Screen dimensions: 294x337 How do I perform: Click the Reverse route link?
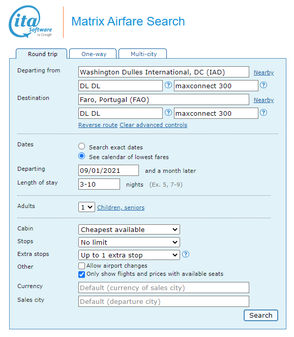98,125
